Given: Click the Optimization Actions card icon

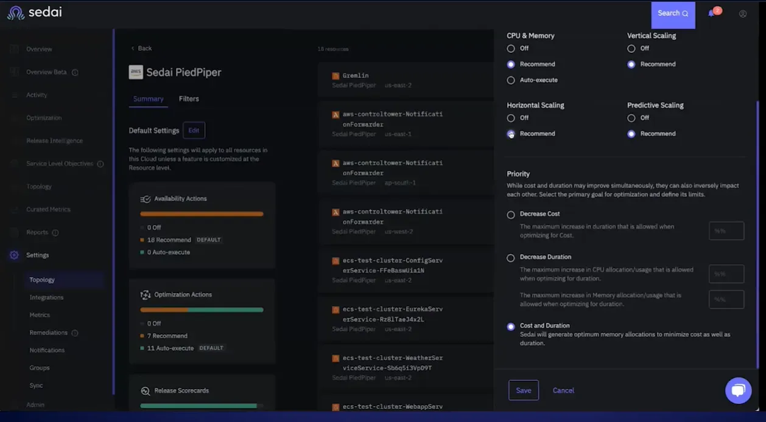Looking at the screenshot, I should [146, 295].
